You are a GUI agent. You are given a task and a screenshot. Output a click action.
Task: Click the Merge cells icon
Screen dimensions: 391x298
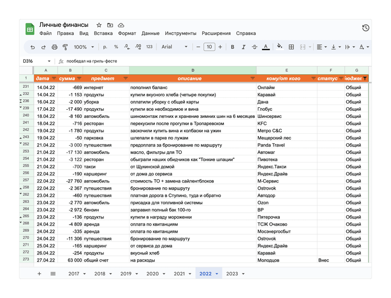[302, 47]
